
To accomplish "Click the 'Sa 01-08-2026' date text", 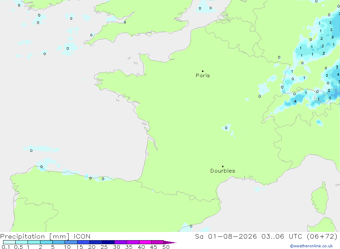I will coord(226,236).
